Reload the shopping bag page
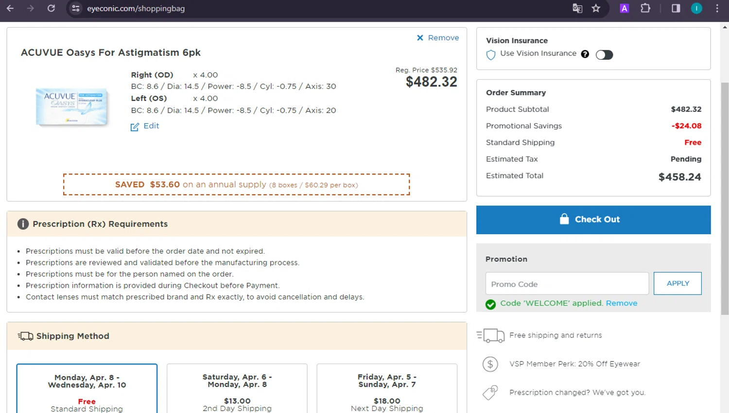The image size is (729, 413). [51, 8]
